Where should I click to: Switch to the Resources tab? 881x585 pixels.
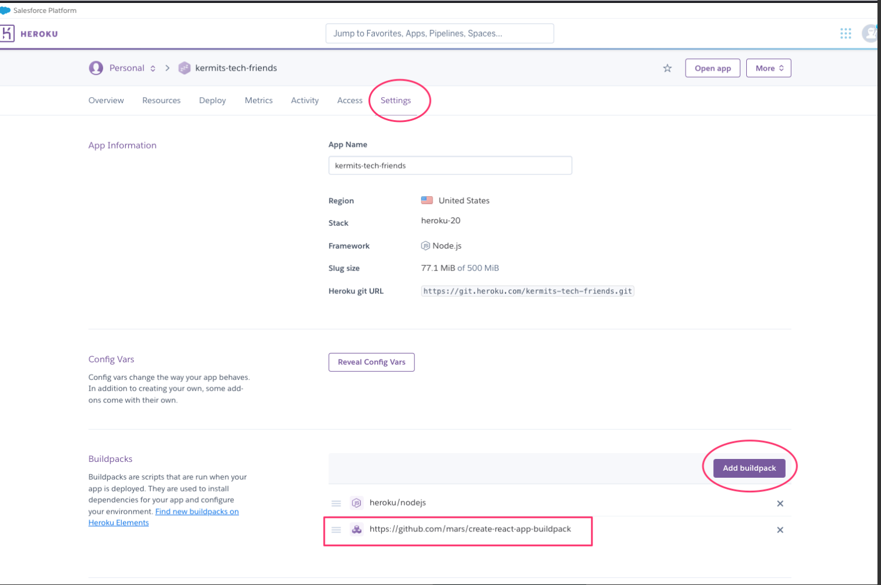(161, 100)
